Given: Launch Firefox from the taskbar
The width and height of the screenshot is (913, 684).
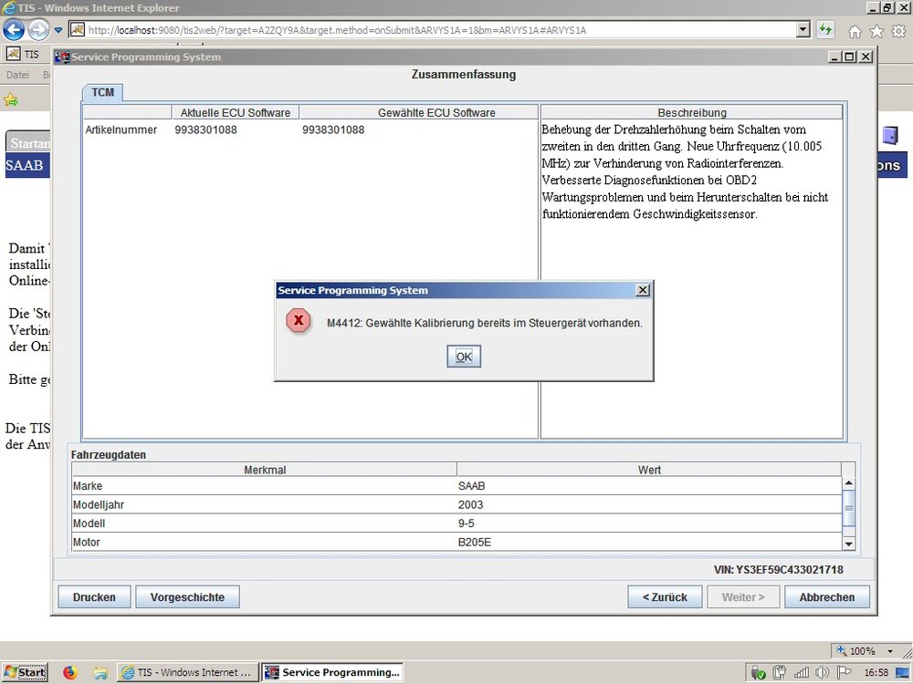Looking at the screenshot, I should coord(70,672).
